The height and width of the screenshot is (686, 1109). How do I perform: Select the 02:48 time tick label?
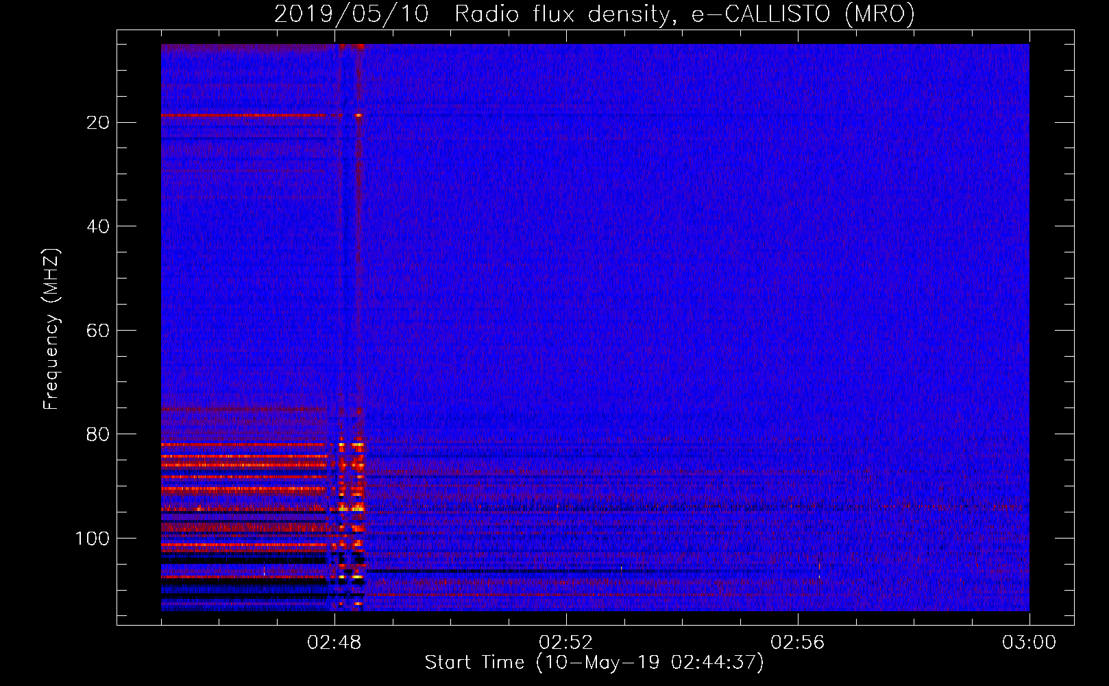[334, 643]
